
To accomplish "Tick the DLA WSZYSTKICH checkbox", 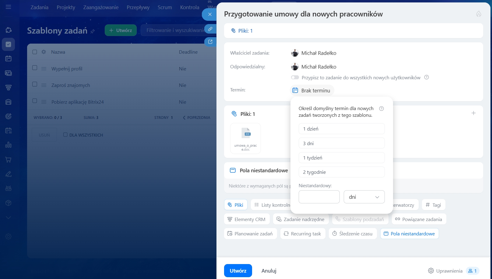I will coord(65,134).
